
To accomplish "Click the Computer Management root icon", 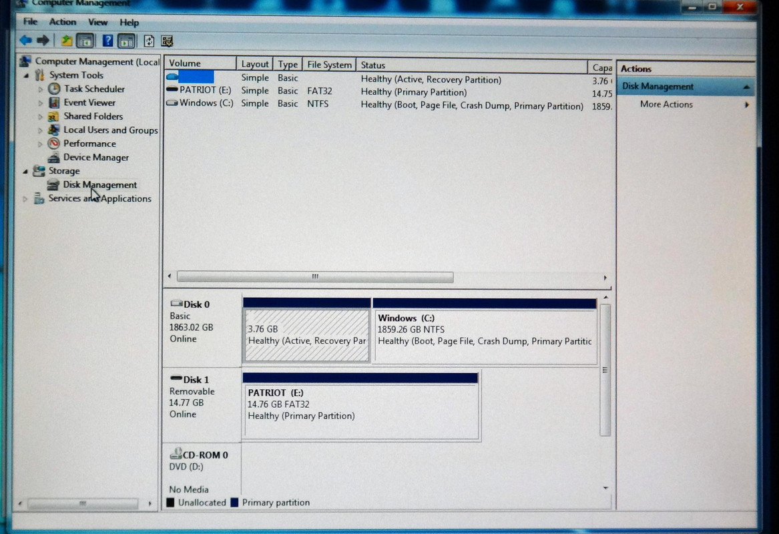I will pos(25,61).
